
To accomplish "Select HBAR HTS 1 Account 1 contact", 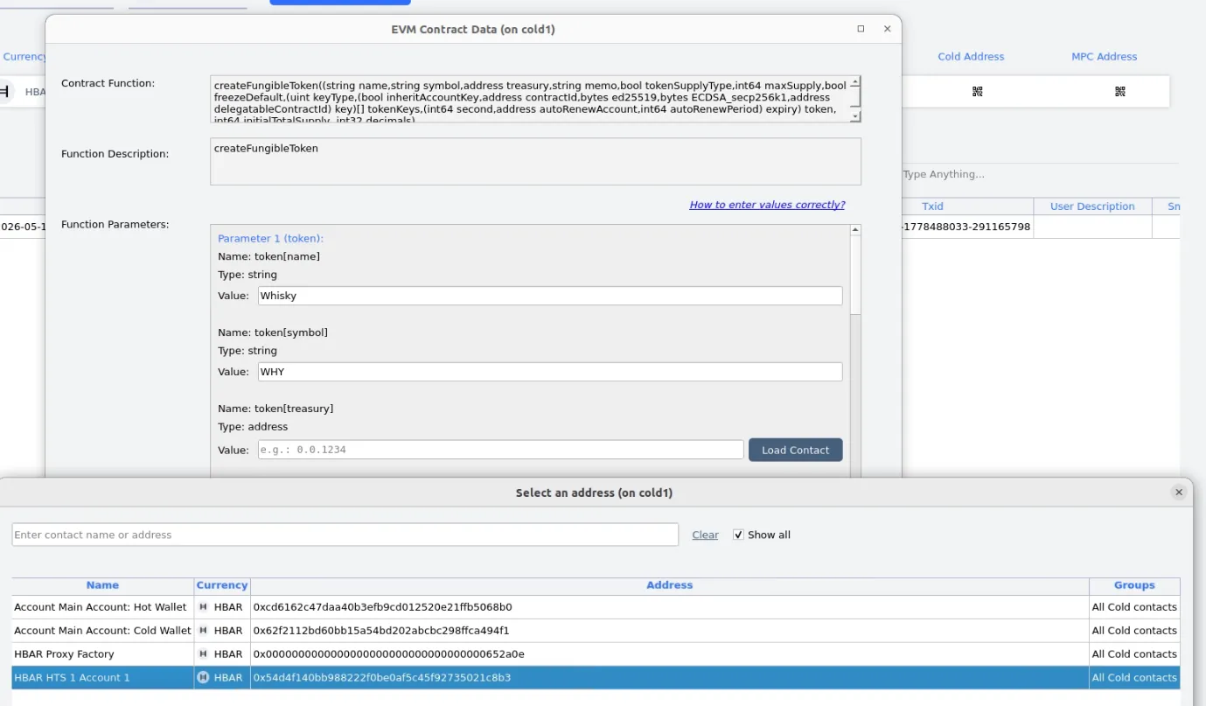I will [x=596, y=678].
